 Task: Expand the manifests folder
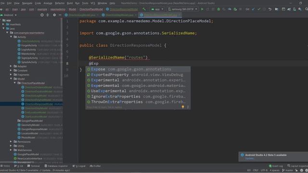pyautogui.click(x=3, y=25)
